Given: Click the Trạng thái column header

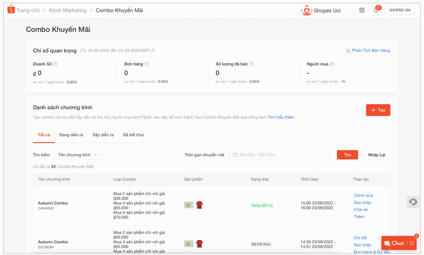Looking at the screenshot, I should [x=260, y=179].
